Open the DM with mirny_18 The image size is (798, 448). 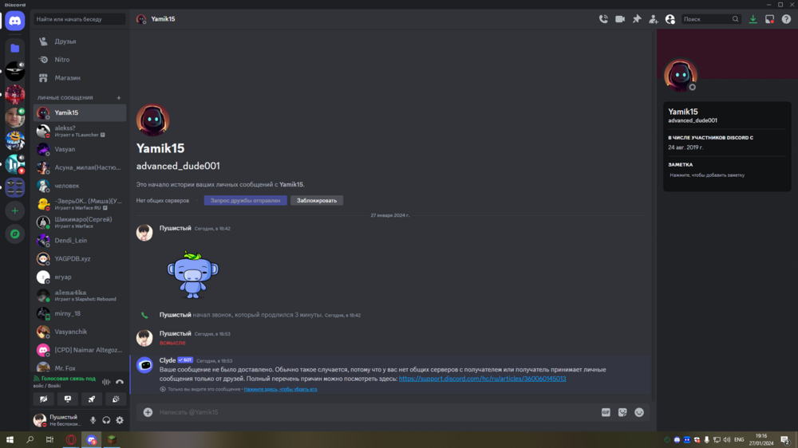point(79,314)
